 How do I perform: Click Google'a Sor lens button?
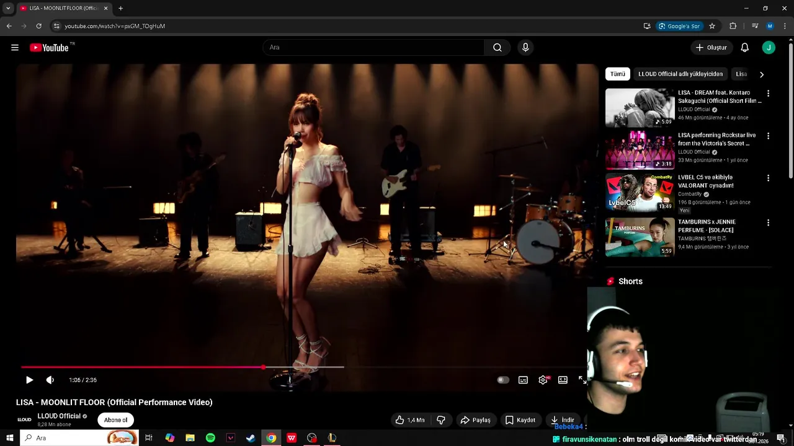click(679, 26)
